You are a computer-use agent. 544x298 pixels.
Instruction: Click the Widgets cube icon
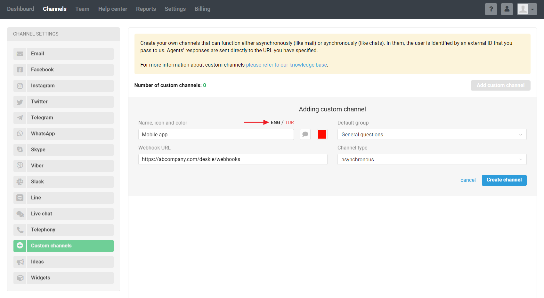tap(20, 278)
